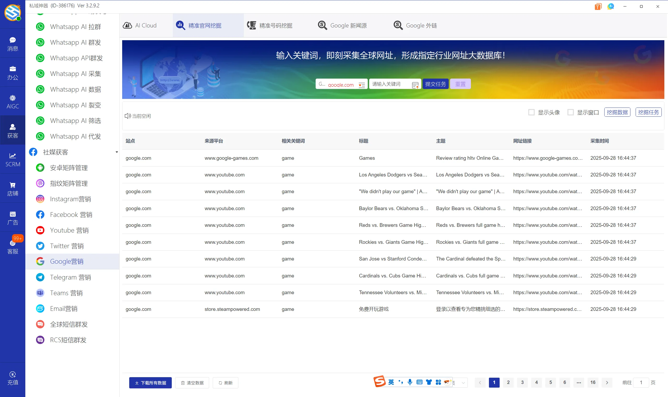Click 下载所有数据 download button

(150, 383)
